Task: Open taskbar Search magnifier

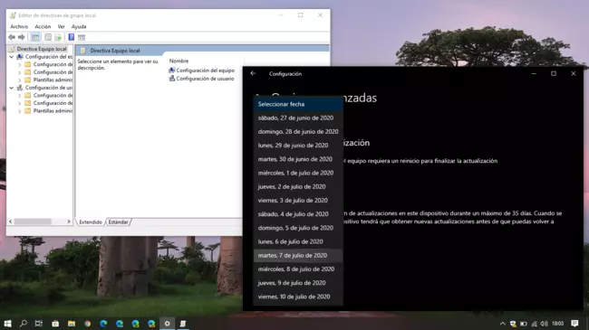Action: coord(24,324)
